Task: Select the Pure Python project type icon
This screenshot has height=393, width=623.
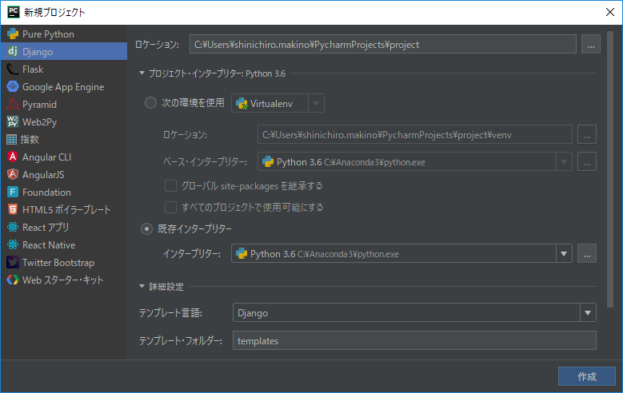Action: 13,34
